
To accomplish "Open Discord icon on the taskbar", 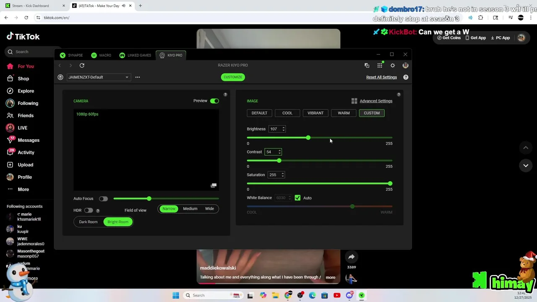I will tap(349, 295).
